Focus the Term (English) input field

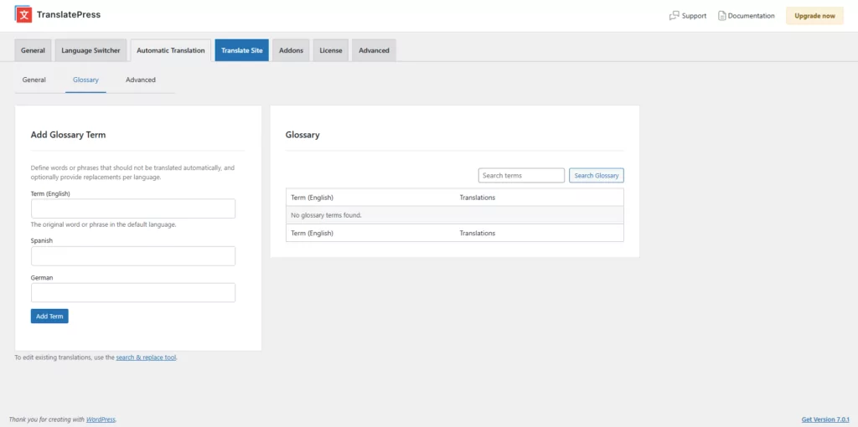coord(133,208)
